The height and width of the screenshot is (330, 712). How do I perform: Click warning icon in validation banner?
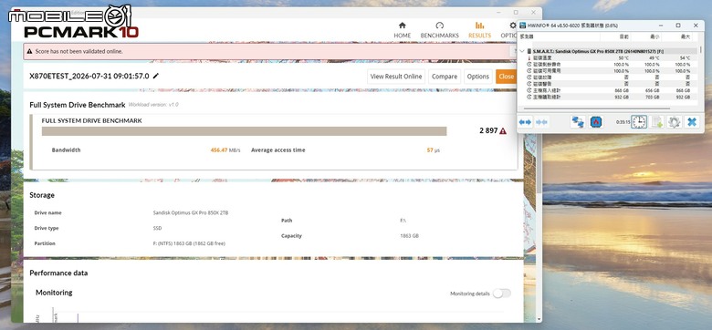pyautogui.click(x=29, y=52)
